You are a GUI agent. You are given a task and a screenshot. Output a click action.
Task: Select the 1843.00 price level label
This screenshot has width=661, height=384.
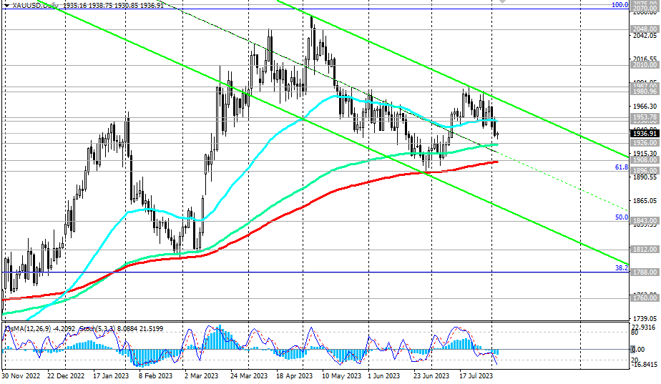coord(645,220)
